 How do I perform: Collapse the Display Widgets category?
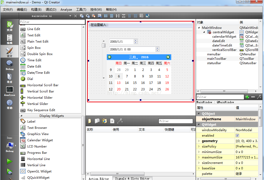point(21,116)
